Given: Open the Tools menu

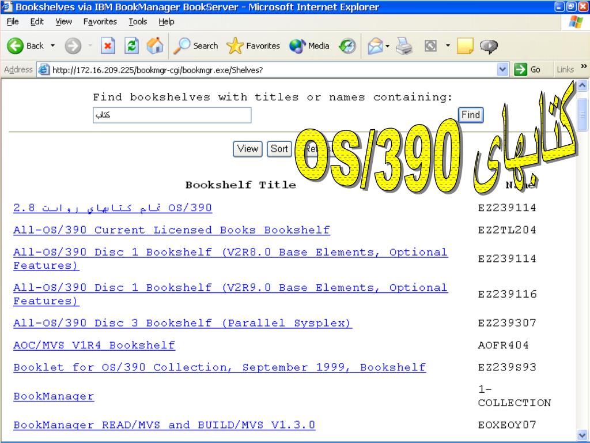Looking at the screenshot, I should click(138, 22).
